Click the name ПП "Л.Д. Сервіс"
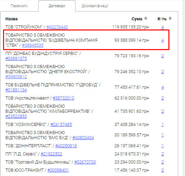The image size is (185, 176). click(x=21, y=154)
